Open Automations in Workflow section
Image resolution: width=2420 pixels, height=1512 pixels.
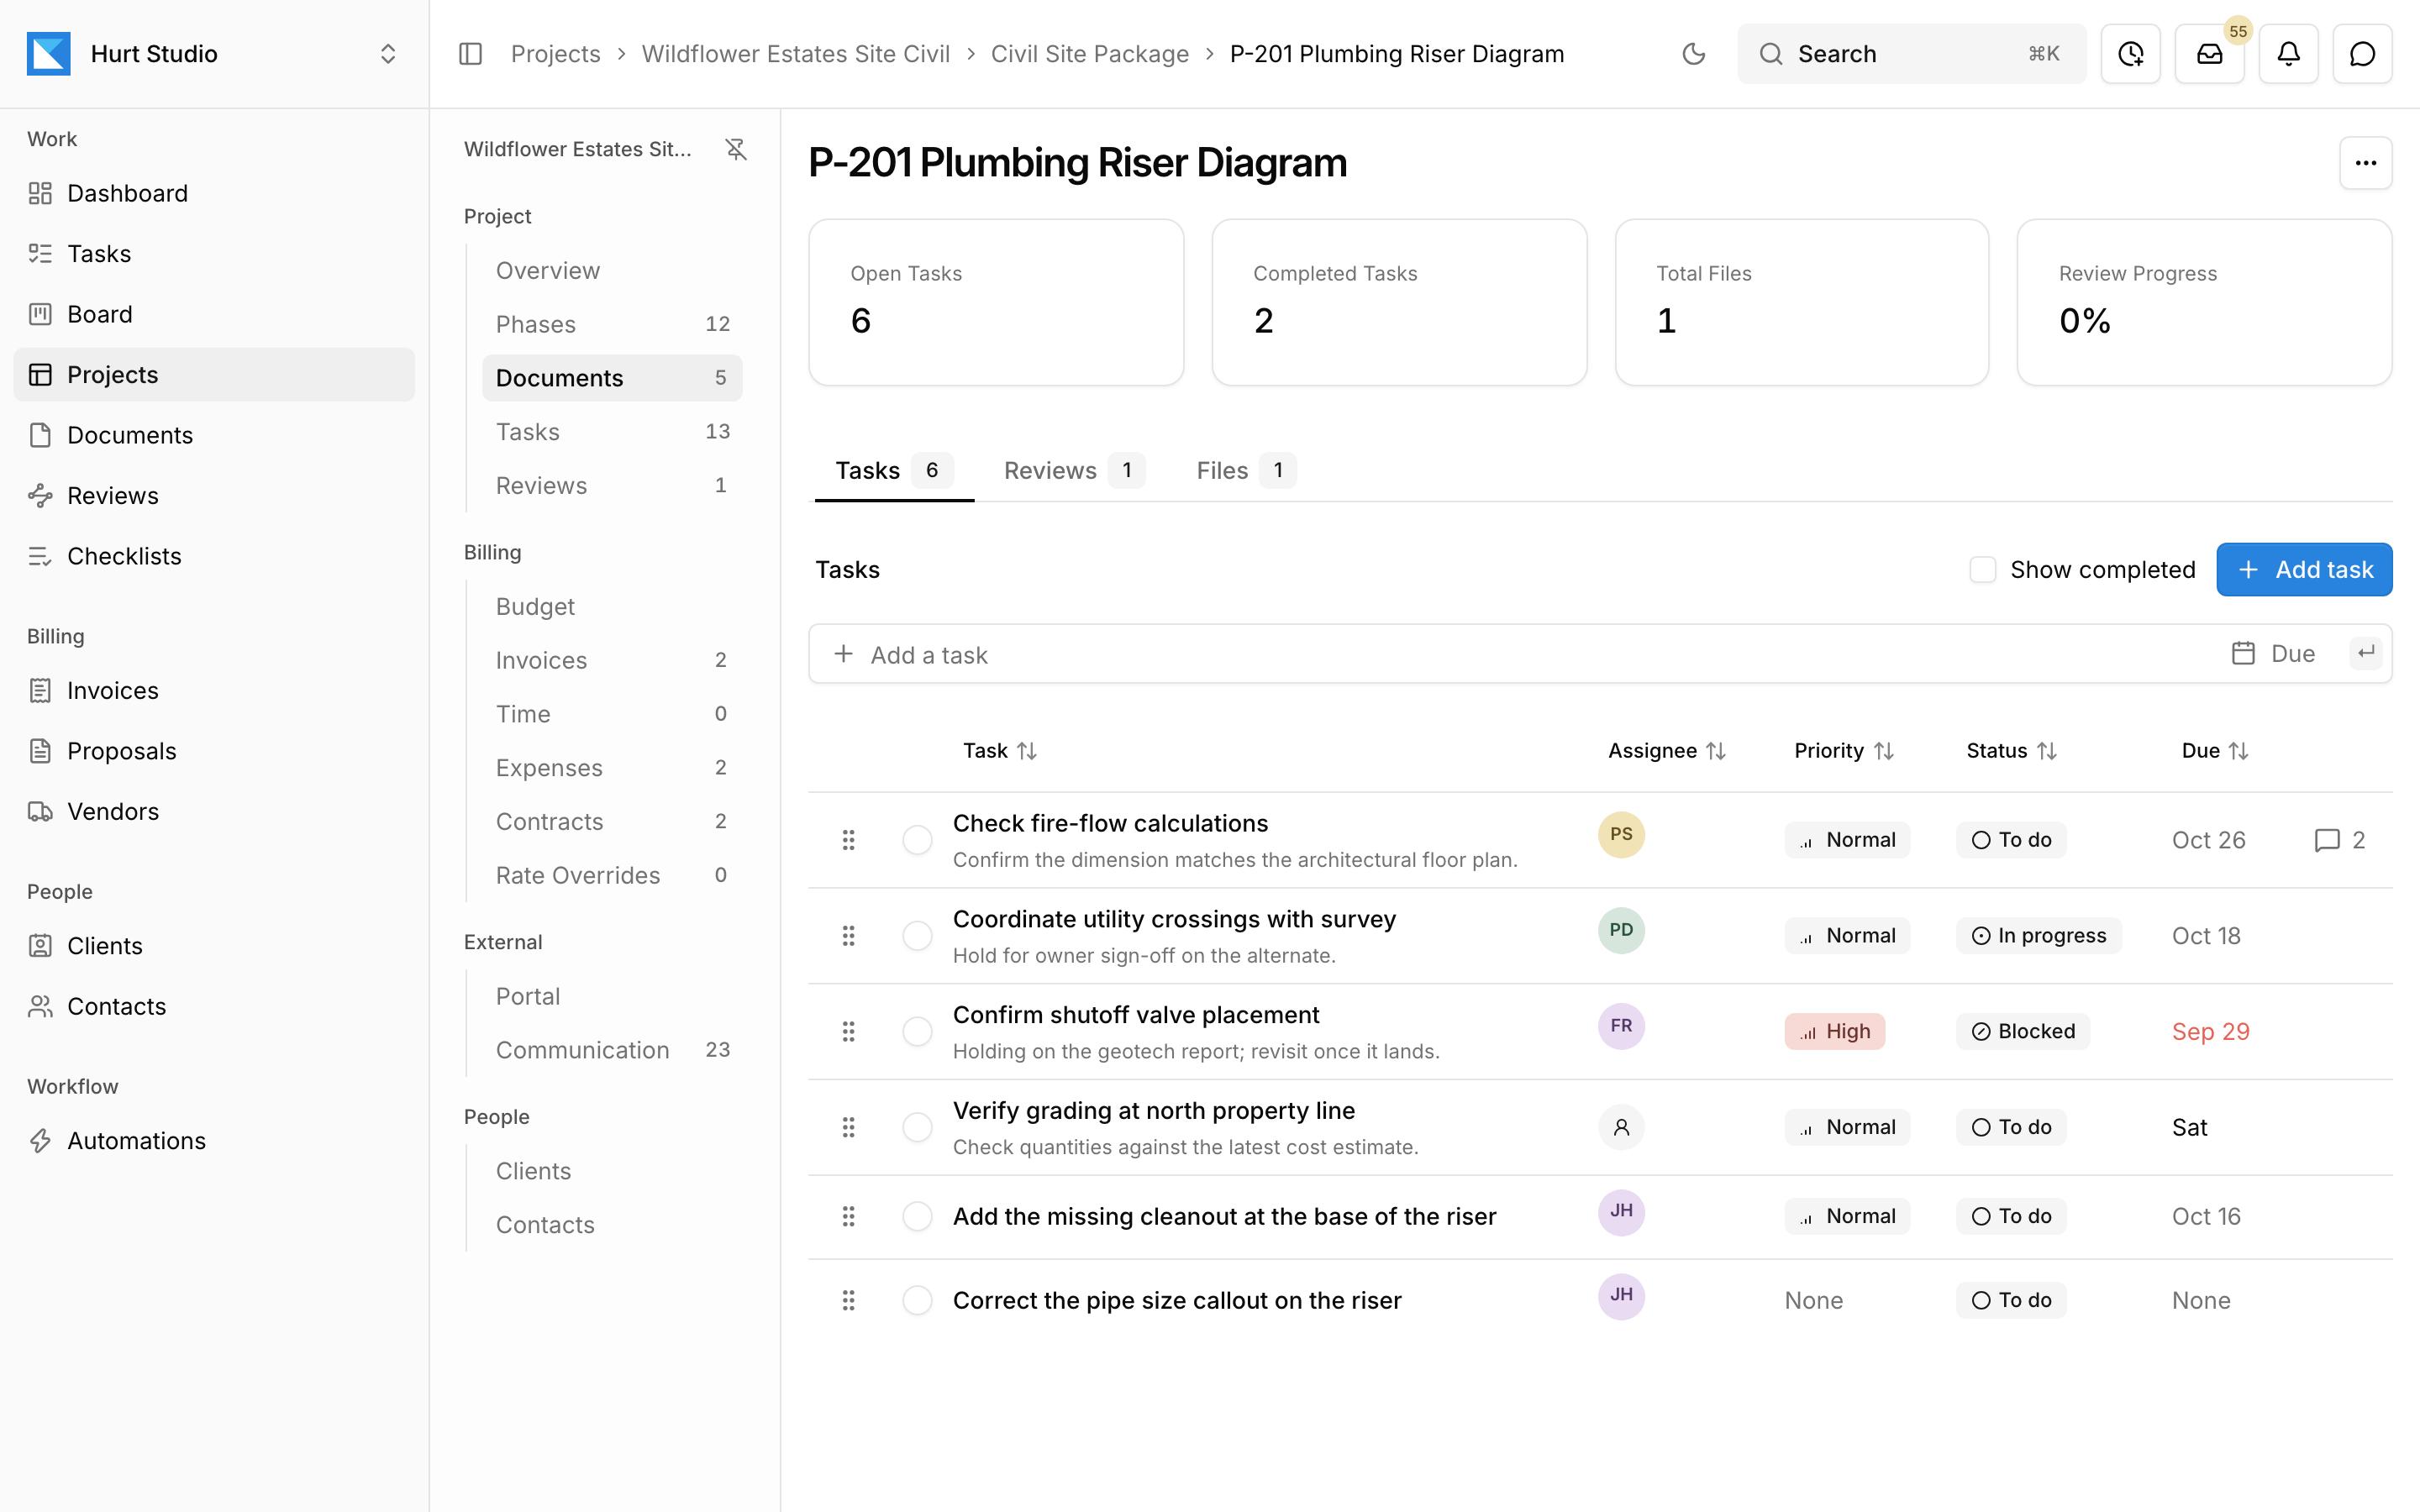[x=214, y=1141]
